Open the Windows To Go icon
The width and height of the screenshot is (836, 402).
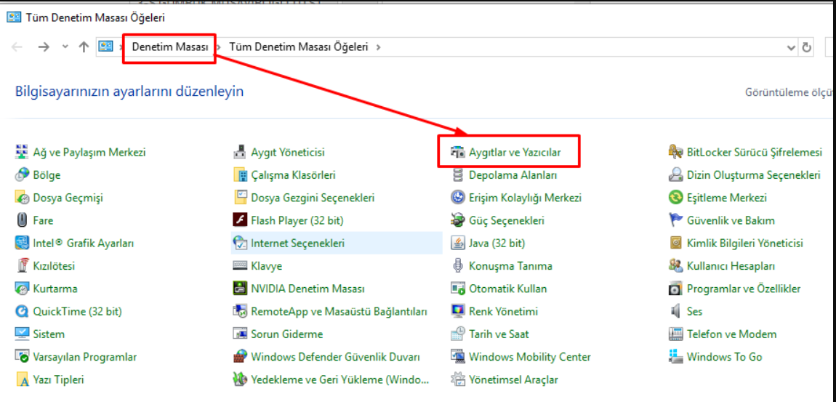(x=676, y=357)
